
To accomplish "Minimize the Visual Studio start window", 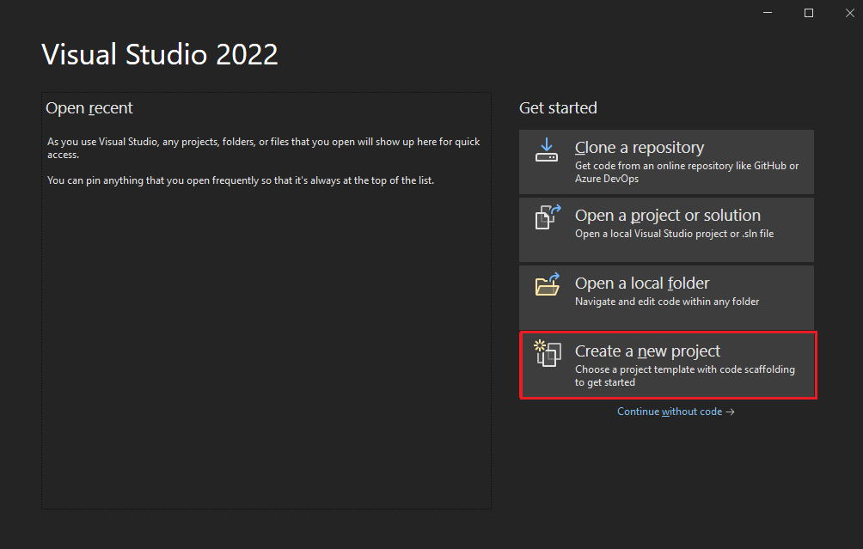I will [x=768, y=13].
